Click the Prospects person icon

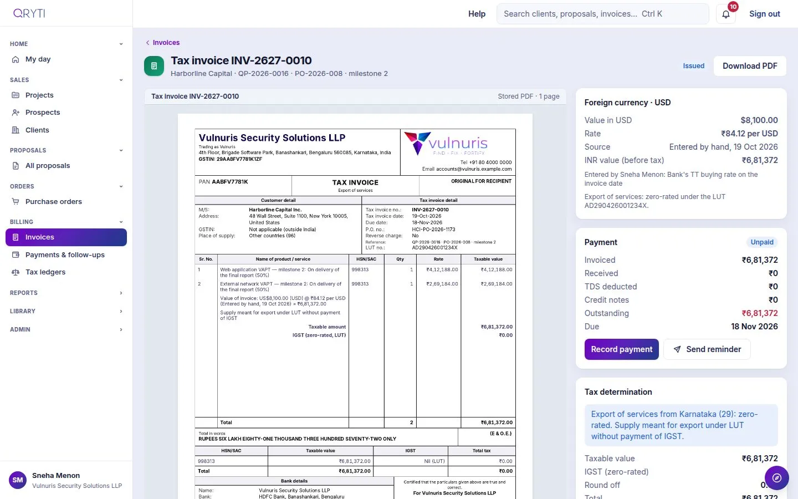[16, 113]
